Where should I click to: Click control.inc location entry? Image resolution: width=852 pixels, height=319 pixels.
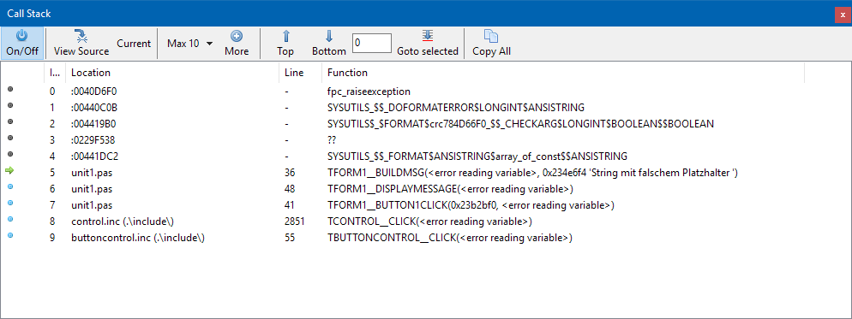(x=123, y=222)
